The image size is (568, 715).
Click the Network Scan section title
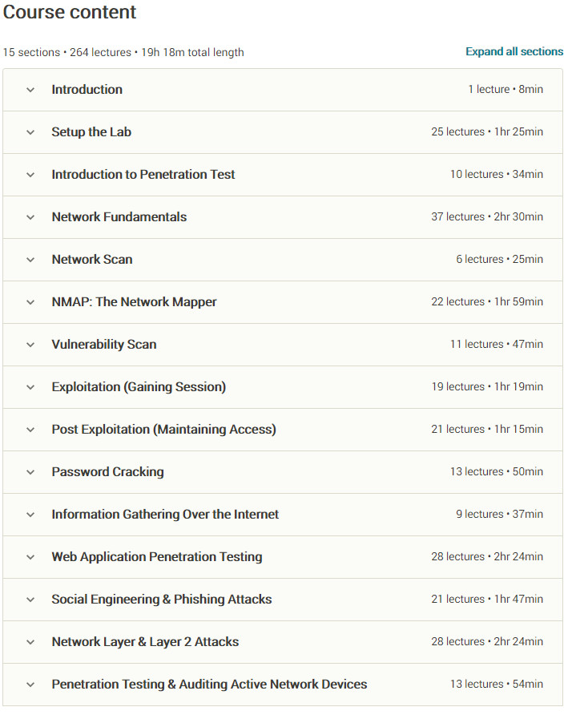tap(92, 259)
